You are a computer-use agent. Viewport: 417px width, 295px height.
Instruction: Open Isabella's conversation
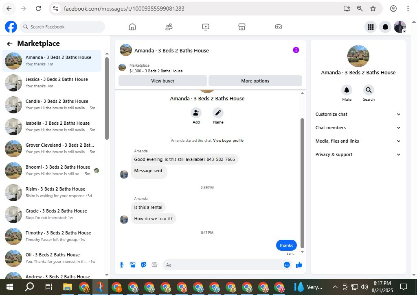click(x=52, y=126)
